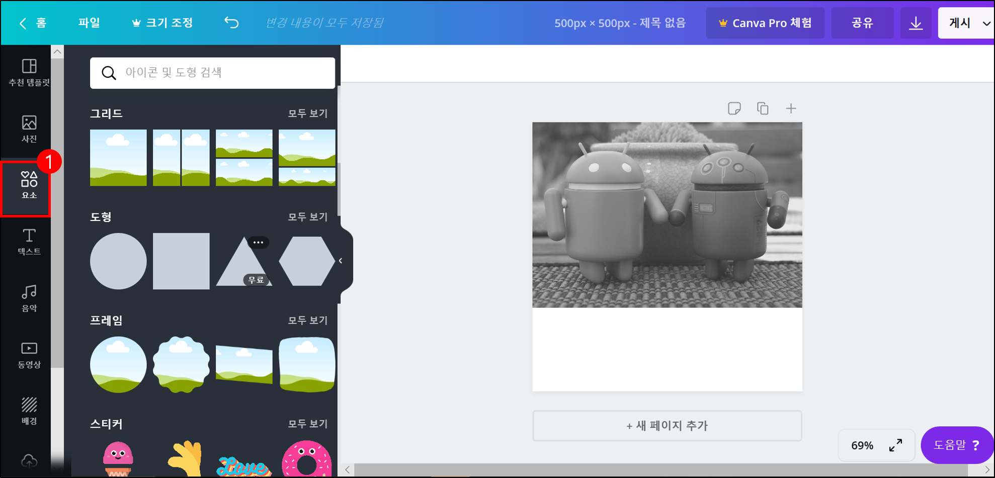Click the upload cloud icon in the sidebar

(28, 461)
